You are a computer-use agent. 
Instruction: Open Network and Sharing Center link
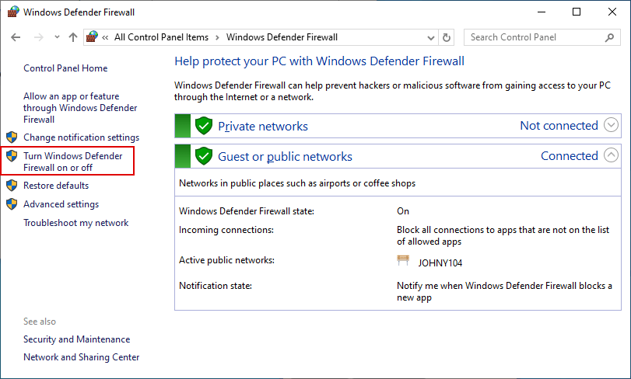click(x=81, y=357)
